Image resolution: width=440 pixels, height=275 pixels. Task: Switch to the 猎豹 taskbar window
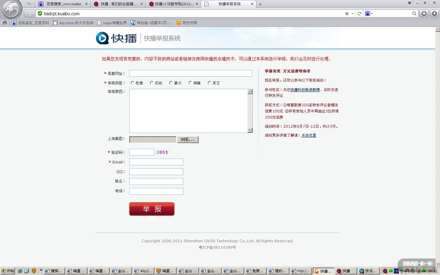278,271
